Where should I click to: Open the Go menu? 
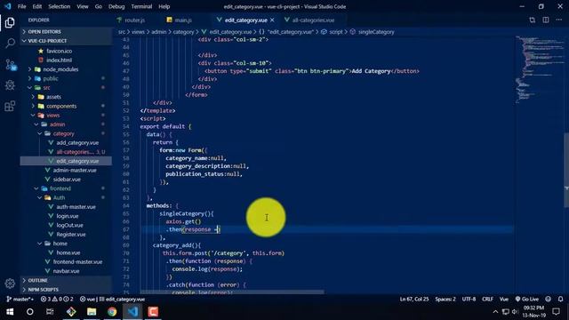[99, 6]
